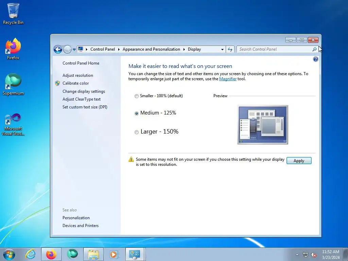Click the network tray icon

[x=306, y=255]
